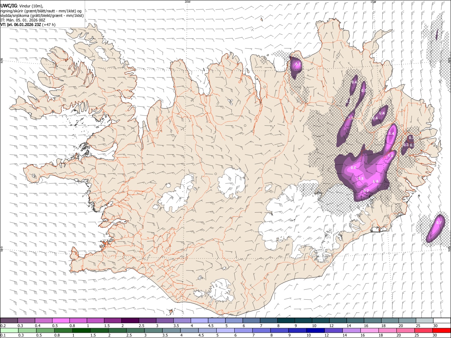451x338 pixels.
Task: Click the 'slydda/snjókoma' legend description line
Action: tap(42, 16)
